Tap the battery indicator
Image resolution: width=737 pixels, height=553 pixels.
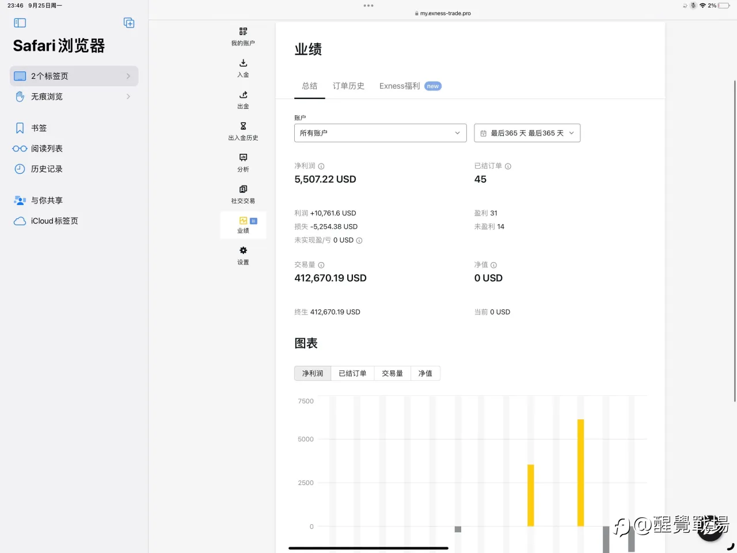(724, 6)
